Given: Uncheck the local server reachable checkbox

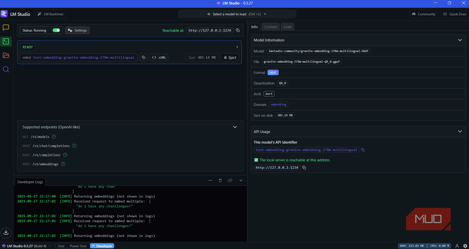Looking at the screenshot, I should click(256, 160).
